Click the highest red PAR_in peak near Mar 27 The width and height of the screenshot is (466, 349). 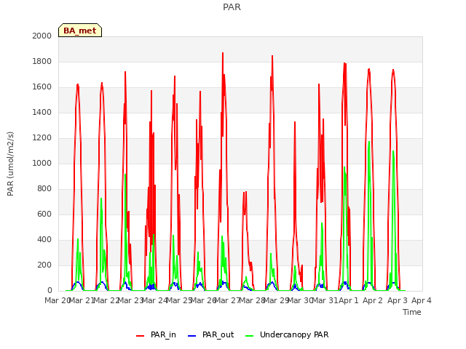[x=223, y=53]
